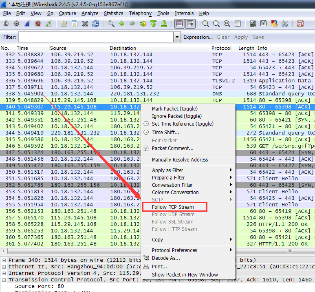The height and width of the screenshot is (292, 315).
Task: Go to packet number icon
Action: coord(143,24)
